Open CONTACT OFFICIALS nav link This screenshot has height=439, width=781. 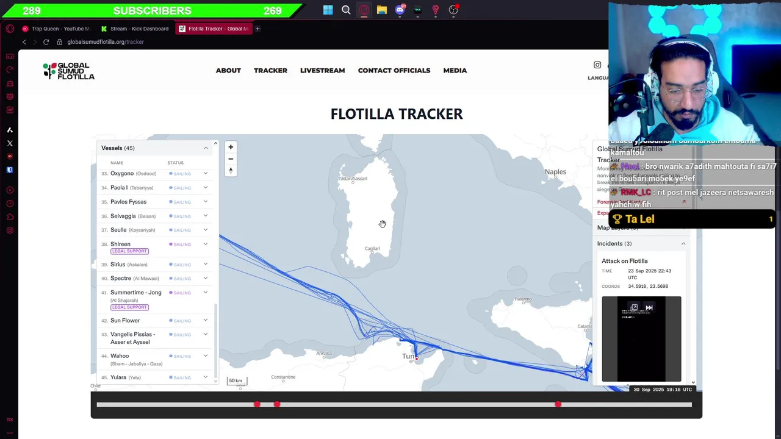point(394,71)
